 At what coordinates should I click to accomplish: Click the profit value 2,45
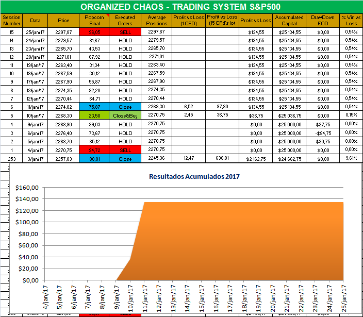click(189, 115)
